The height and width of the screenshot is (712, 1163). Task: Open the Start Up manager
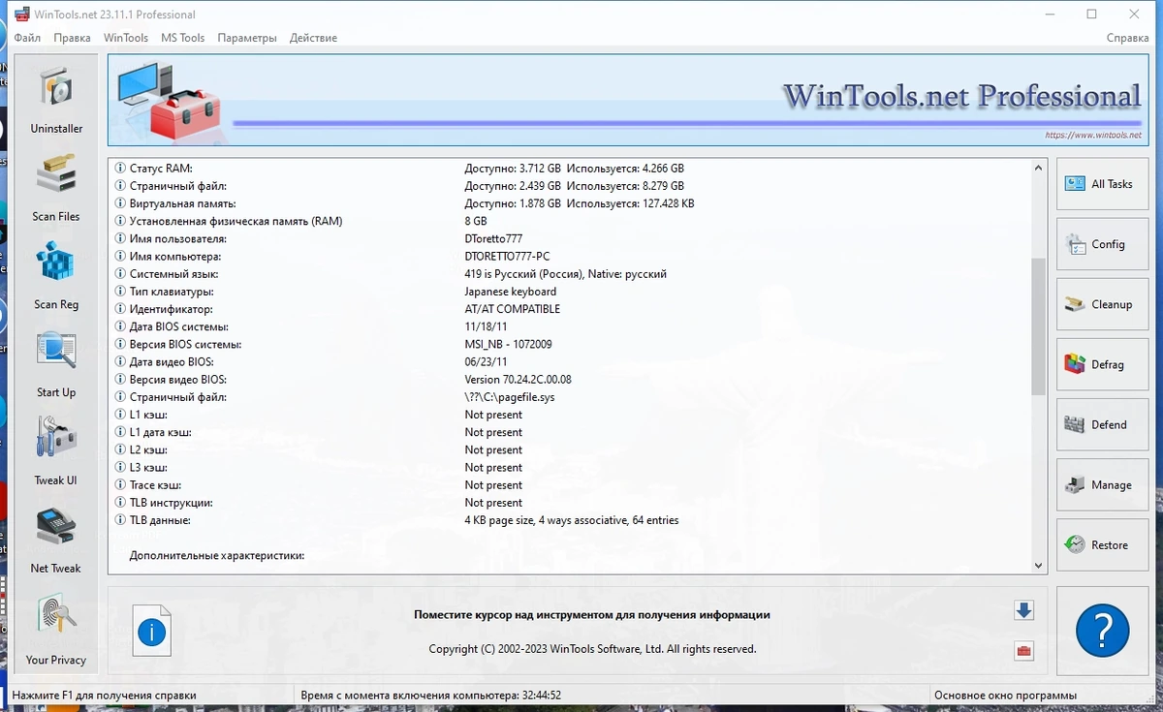(x=56, y=364)
